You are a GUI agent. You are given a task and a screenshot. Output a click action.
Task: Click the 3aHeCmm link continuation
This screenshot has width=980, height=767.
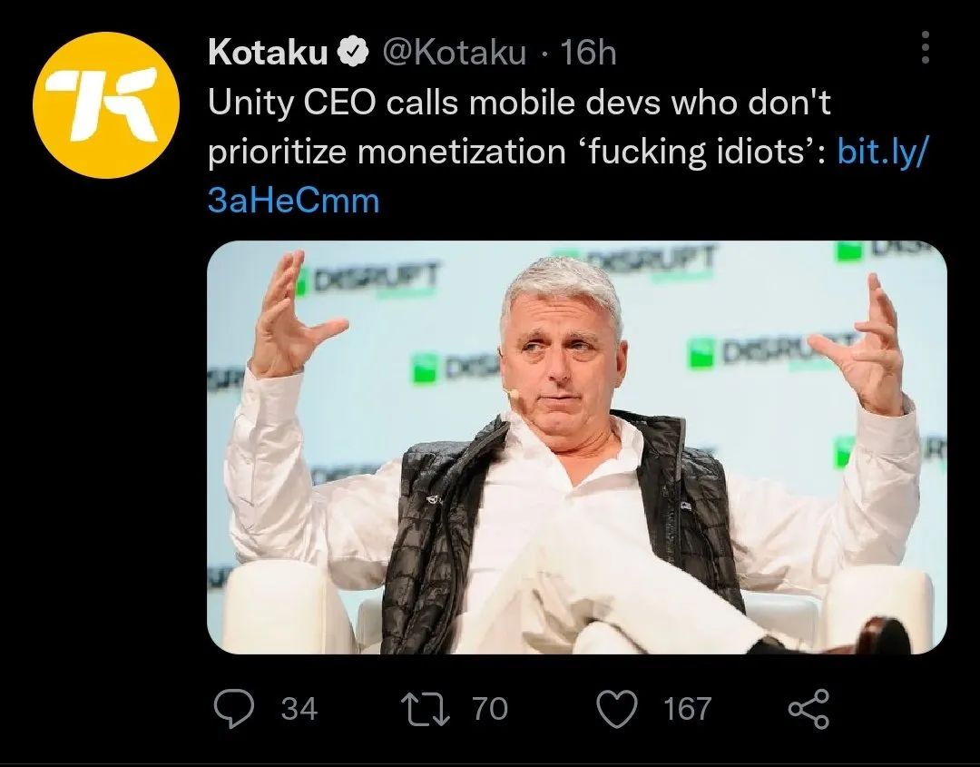293,202
